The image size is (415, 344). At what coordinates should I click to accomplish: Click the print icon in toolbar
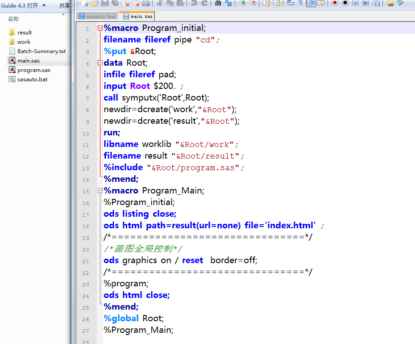[x=146, y=3]
